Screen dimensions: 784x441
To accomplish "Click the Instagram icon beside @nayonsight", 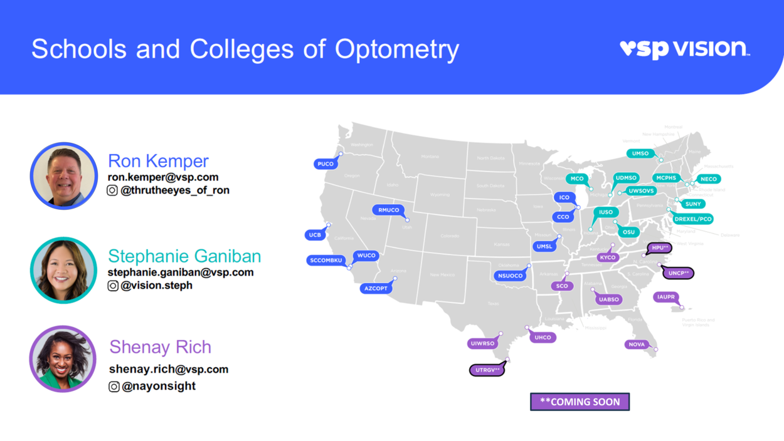I will [x=114, y=387].
